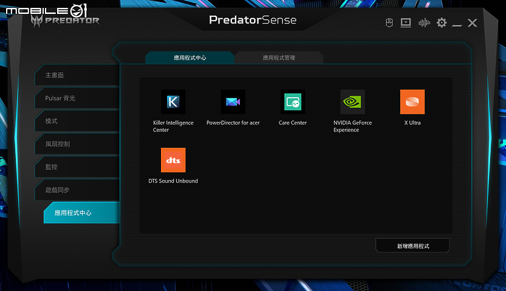
Task: Launch DTS Sound Unbound icon
Action: coord(173,160)
